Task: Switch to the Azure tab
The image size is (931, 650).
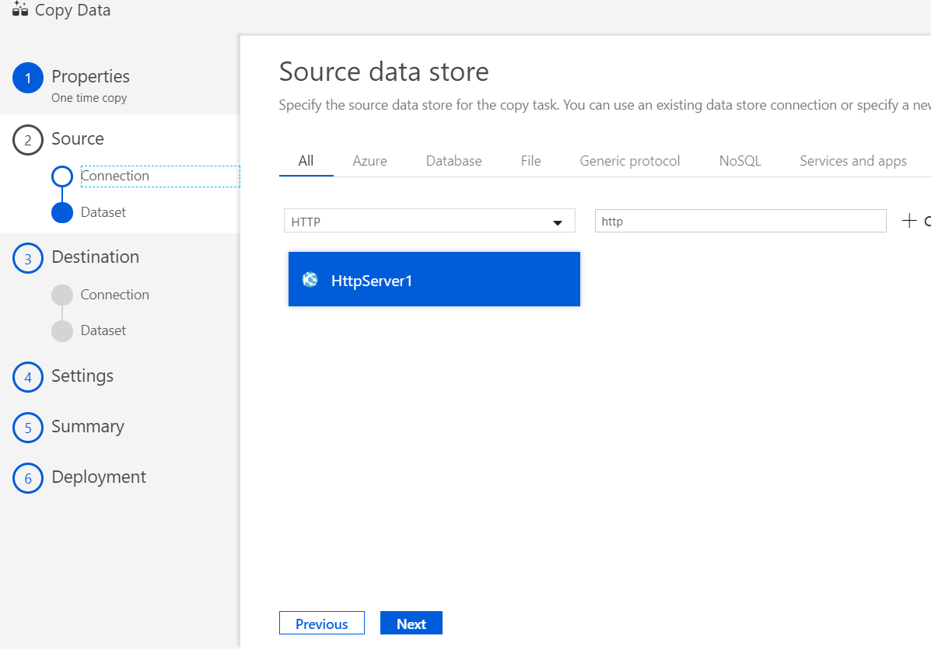Action: click(x=369, y=161)
